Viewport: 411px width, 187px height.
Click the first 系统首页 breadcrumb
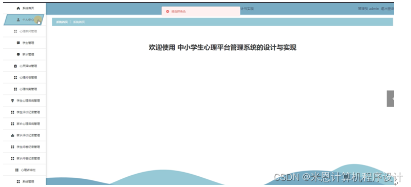pyautogui.click(x=62, y=22)
